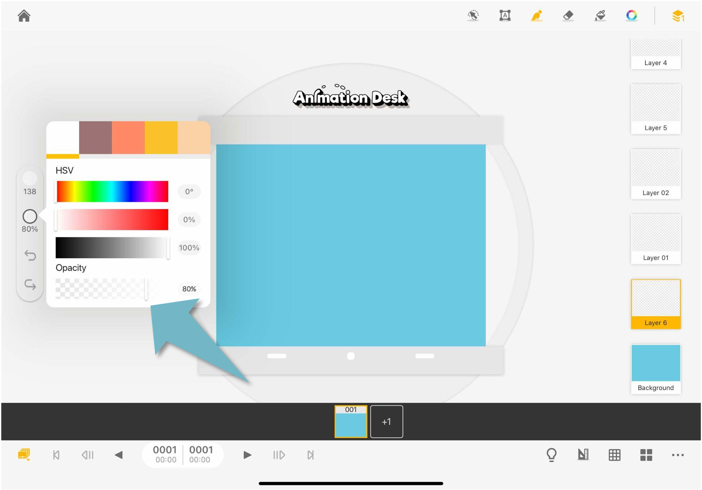Step back one frame

point(88,455)
